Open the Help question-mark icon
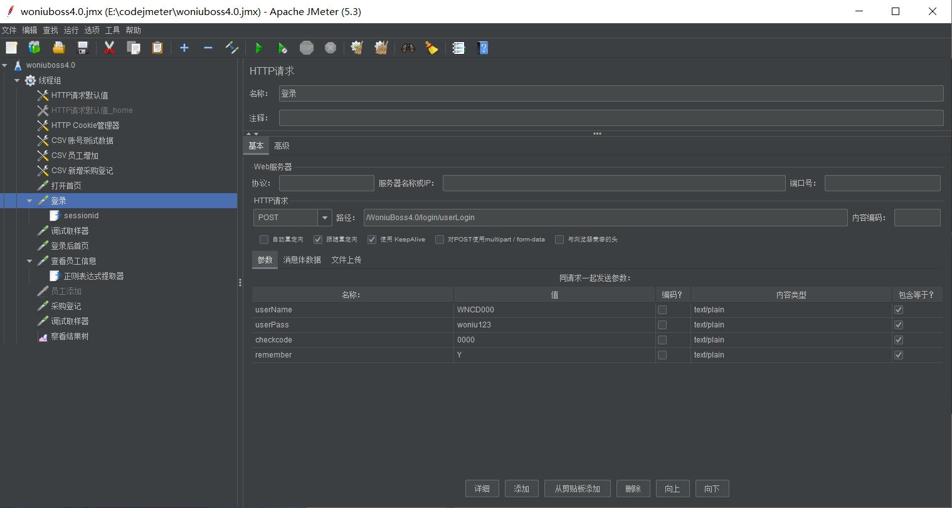Image resolution: width=952 pixels, height=508 pixels. [482, 48]
